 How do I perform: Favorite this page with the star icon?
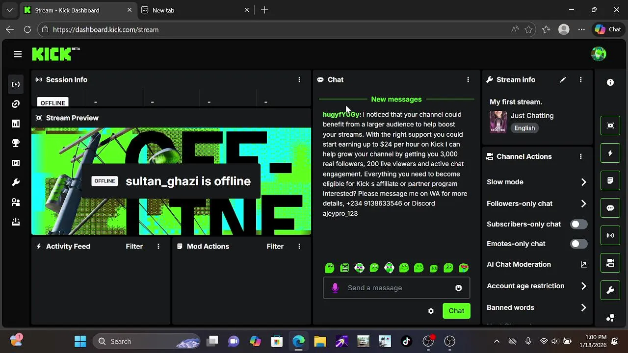coord(528,29)
